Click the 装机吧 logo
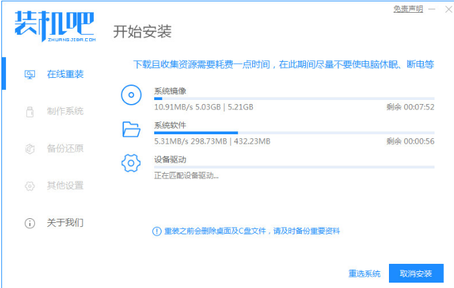The height and width of the screenshot is (288, 454). coord(54,26)
